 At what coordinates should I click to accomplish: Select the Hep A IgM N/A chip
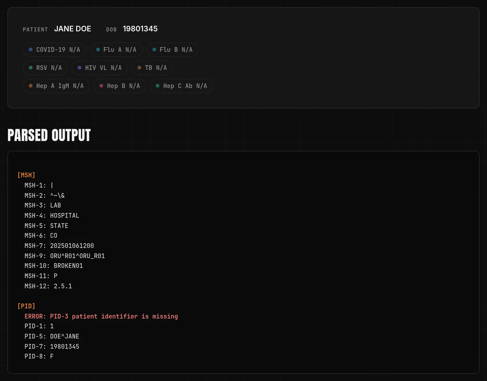point(56,86)
